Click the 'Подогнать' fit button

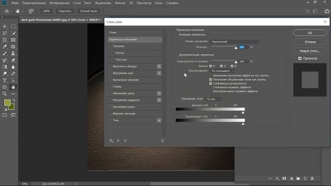65,11
